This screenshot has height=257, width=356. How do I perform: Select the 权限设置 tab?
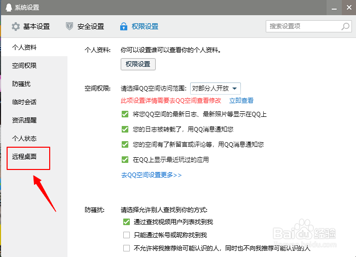point(139,26)
